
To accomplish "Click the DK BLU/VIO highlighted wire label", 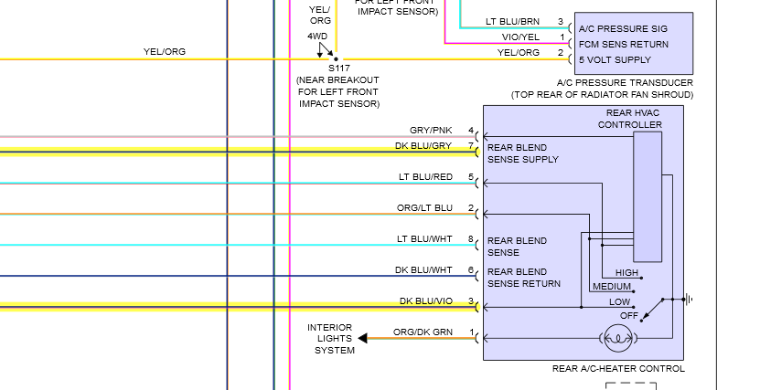I will point(426,301).
